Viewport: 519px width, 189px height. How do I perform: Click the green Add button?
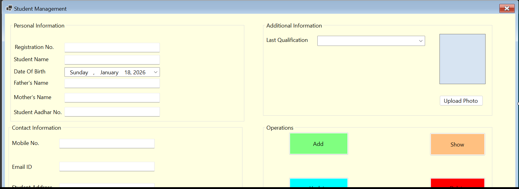(318, 144)
